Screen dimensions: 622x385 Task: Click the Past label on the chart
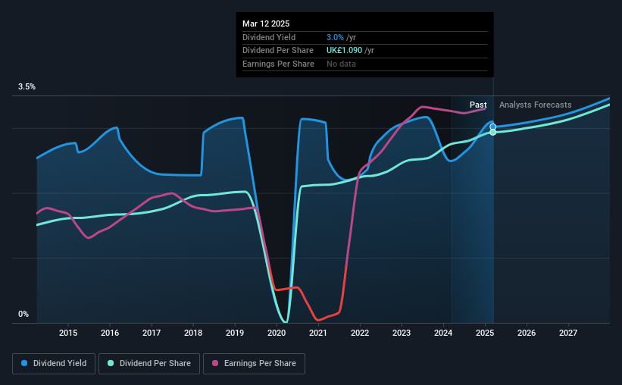coord(478,105)
